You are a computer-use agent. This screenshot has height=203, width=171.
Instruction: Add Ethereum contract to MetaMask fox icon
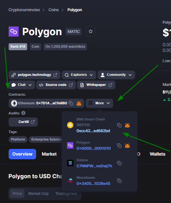[79, 103]
